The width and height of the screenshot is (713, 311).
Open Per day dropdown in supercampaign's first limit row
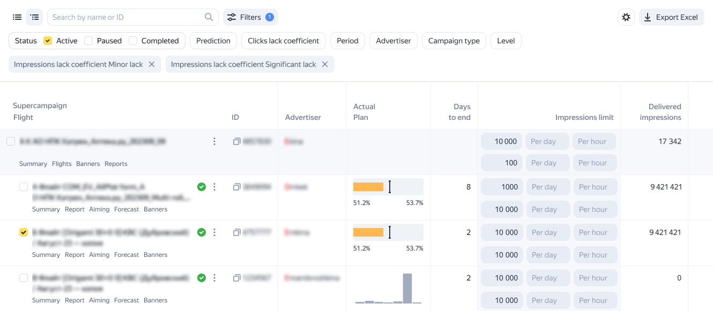[547, 141]
